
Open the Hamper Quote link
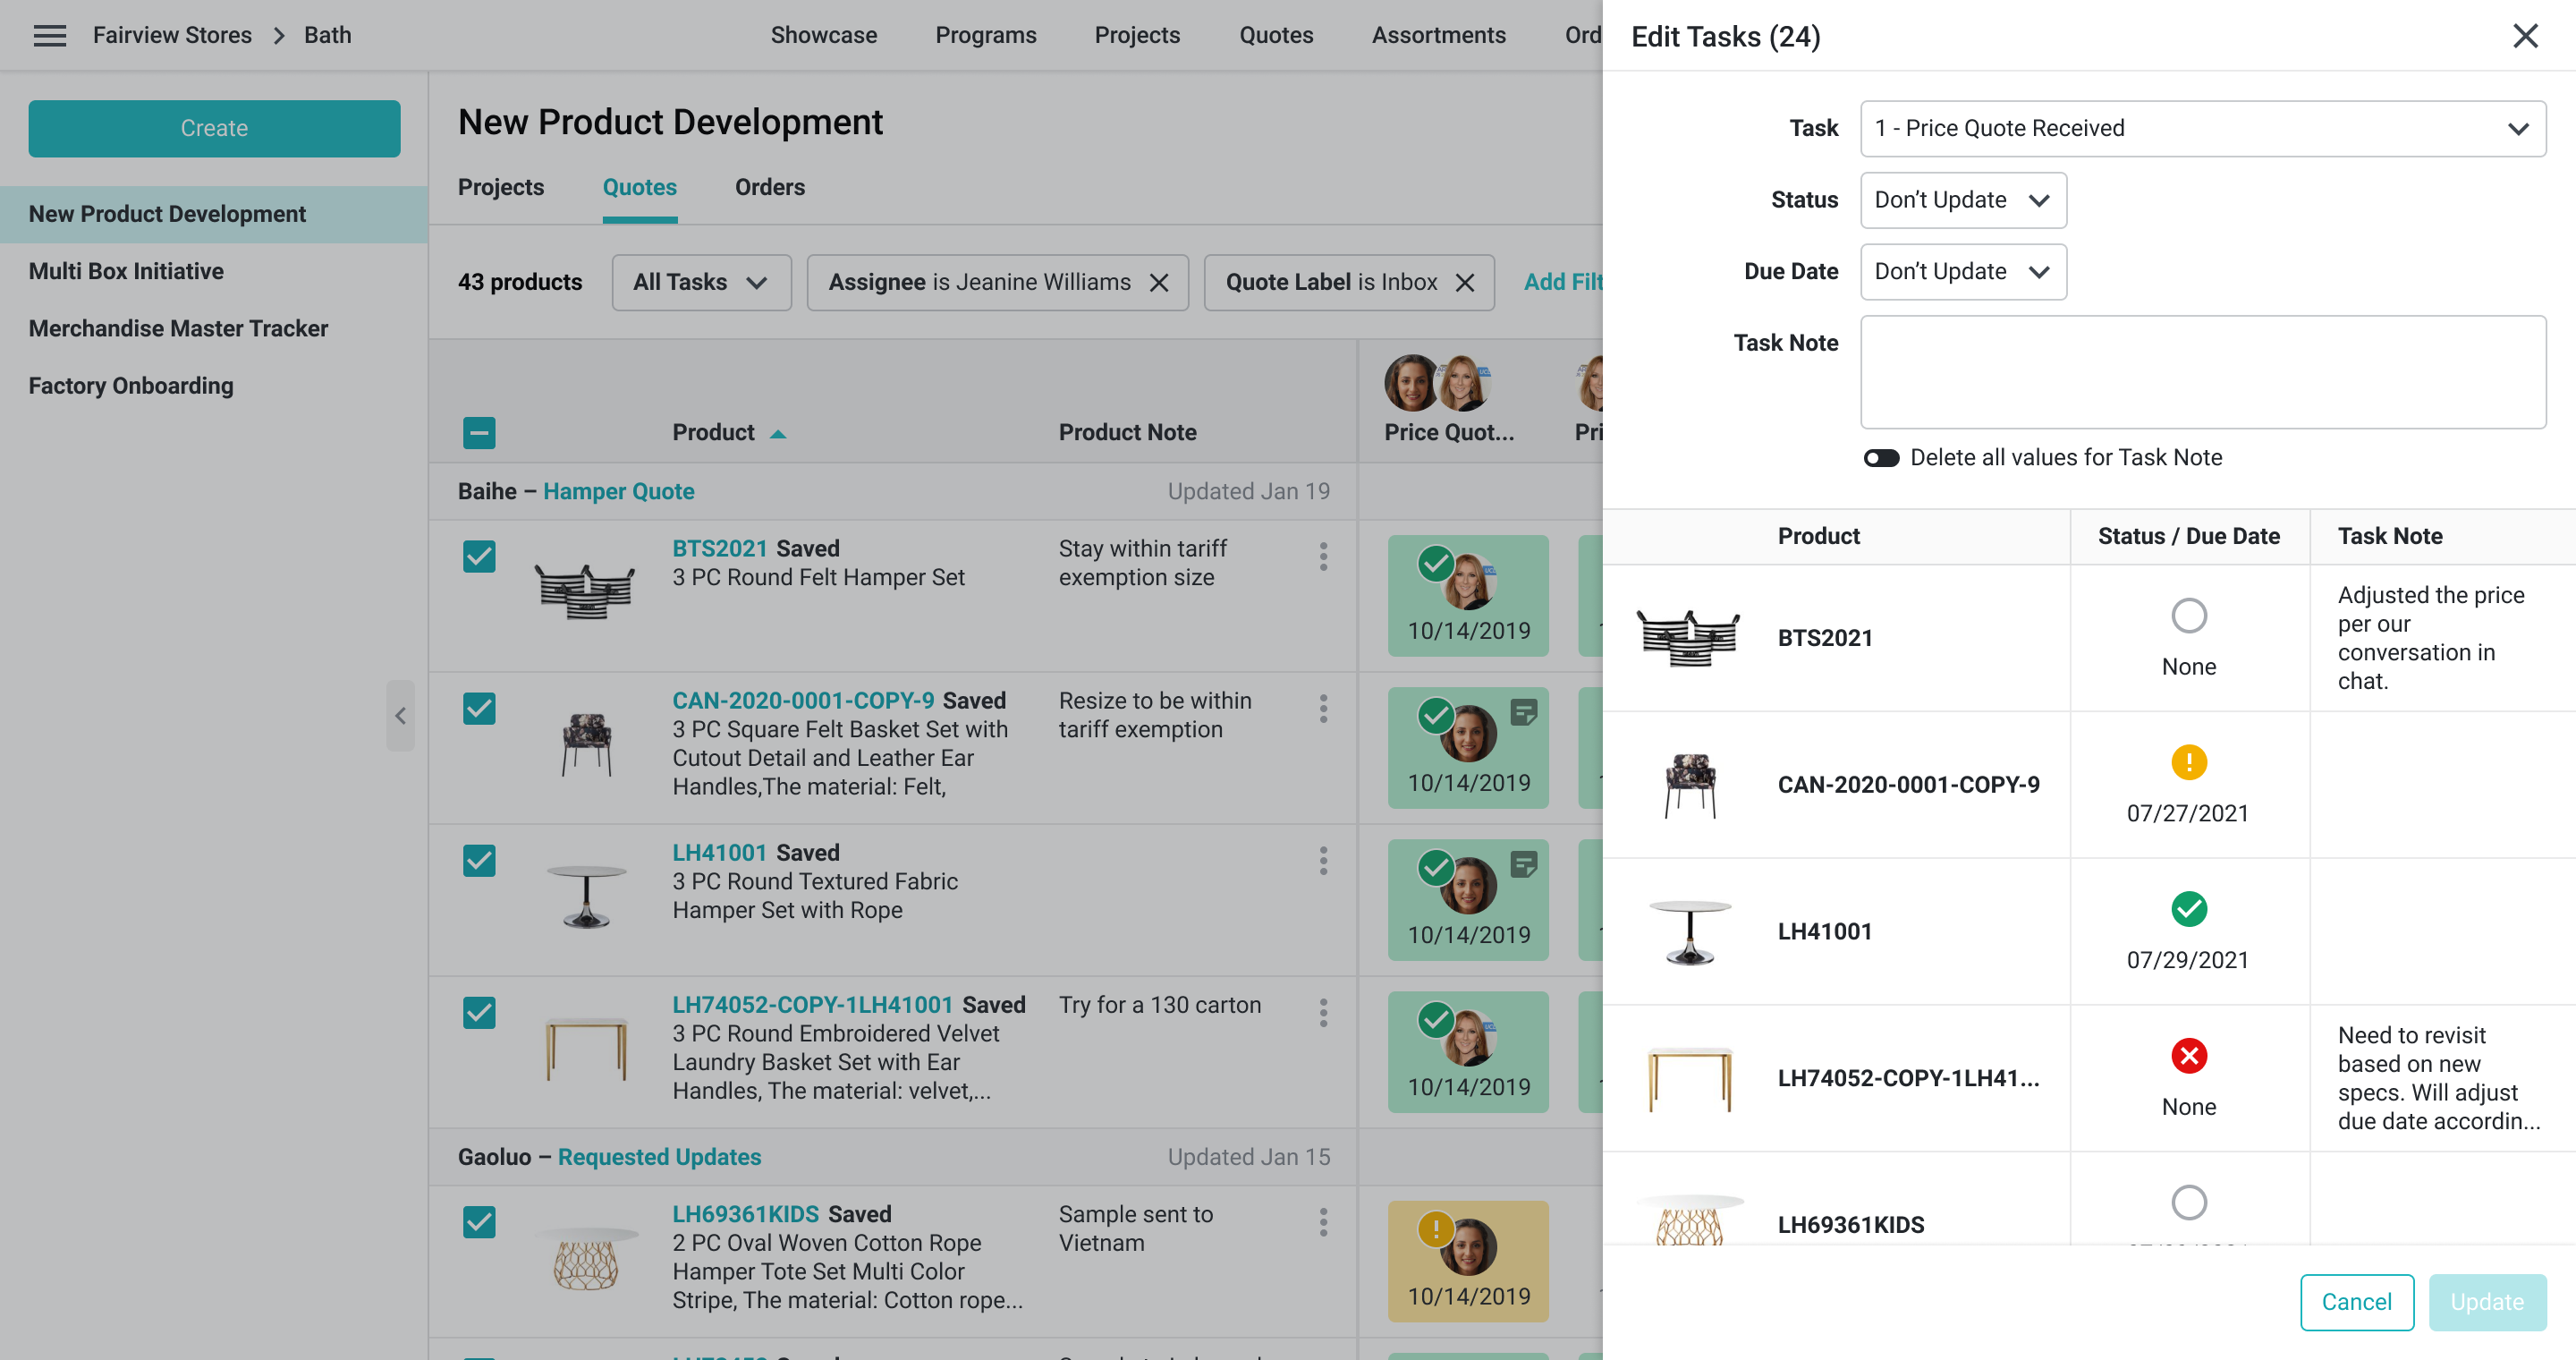pos(618,491)
